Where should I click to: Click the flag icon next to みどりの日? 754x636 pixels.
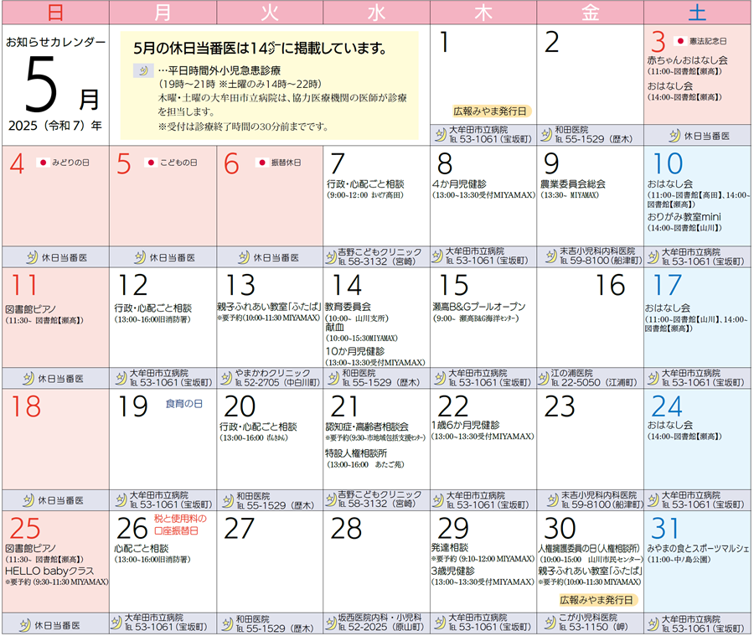point(44,161)
